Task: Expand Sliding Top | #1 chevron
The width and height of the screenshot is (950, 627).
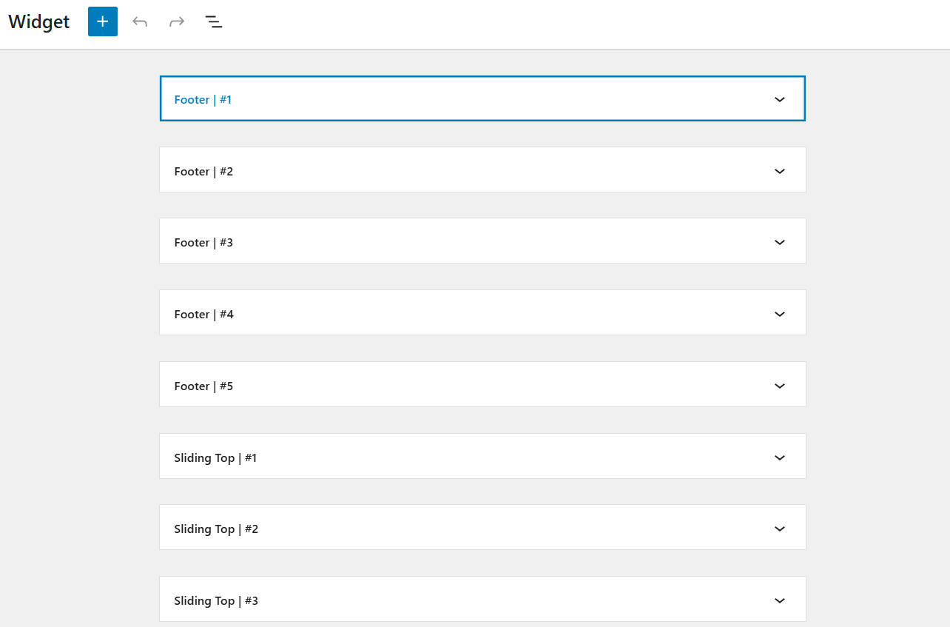Action: click(779, 457)
